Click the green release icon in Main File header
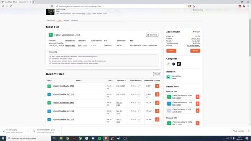This screenshot has height=141, width=251. (x=51, y=35)
